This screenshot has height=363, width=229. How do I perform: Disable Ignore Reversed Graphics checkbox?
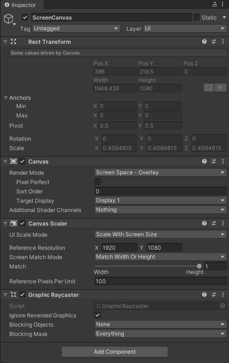point(98,315)
